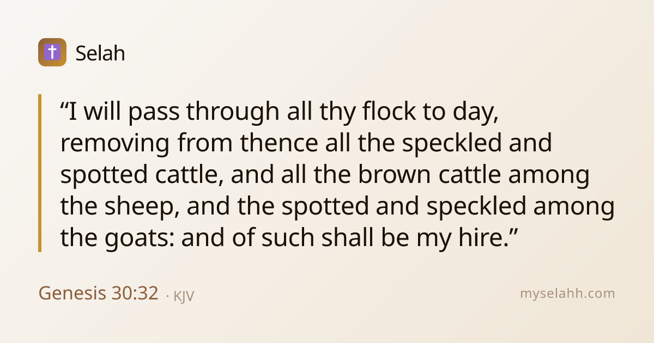Click the chapter number "30:32"

[x=135, y=293]
